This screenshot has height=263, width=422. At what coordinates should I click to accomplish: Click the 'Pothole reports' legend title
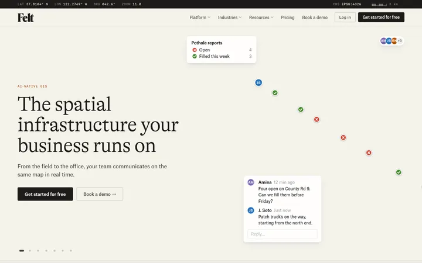click(207, 43)
